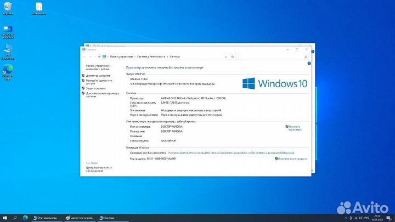Close the Система window
395x222 pixels.
(x=306, y=49)
